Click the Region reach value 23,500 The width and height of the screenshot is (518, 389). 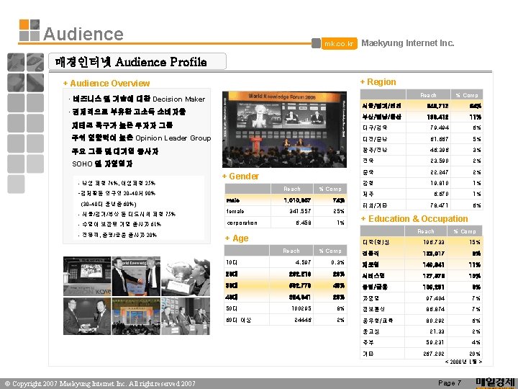click(440, 161)
